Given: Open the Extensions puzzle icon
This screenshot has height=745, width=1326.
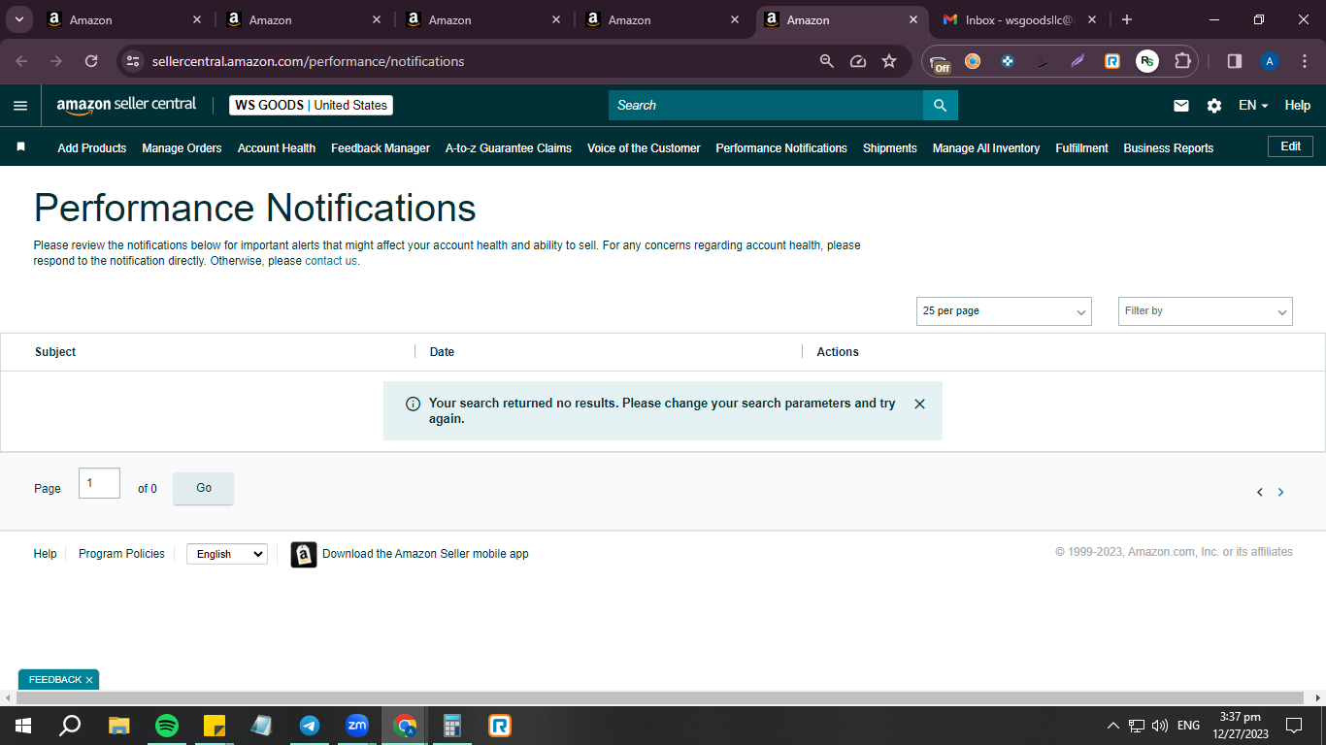Looking at the screenshot, I should click(x=1182, y=61).
